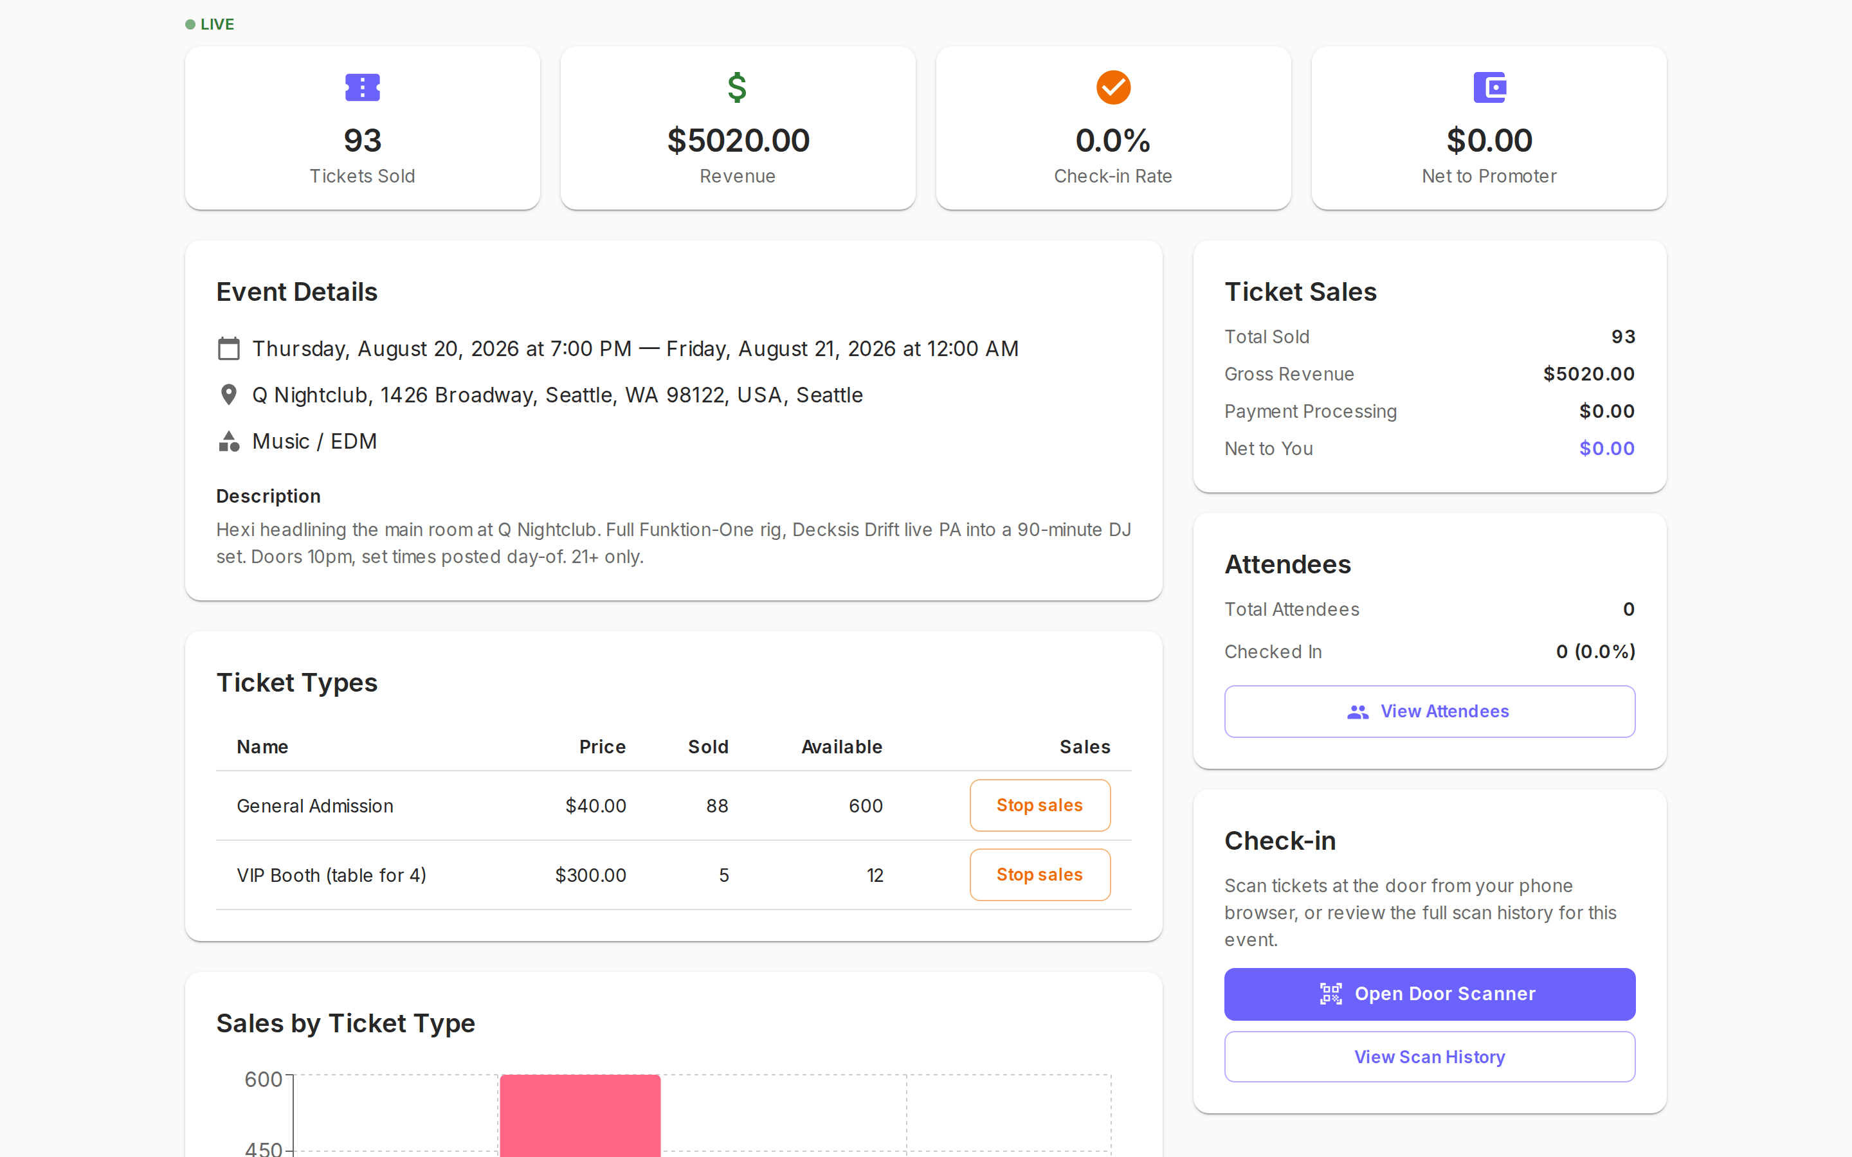Click the 600 axis label on the chart
The image size is (1852, 1157).
(263, 1080)
